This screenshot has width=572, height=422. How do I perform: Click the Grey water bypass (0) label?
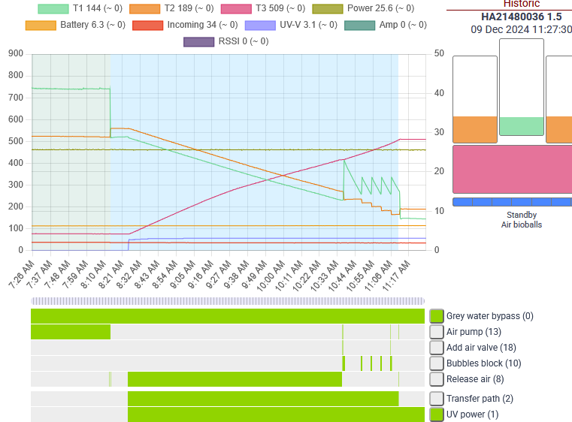(x=489, y=316)
